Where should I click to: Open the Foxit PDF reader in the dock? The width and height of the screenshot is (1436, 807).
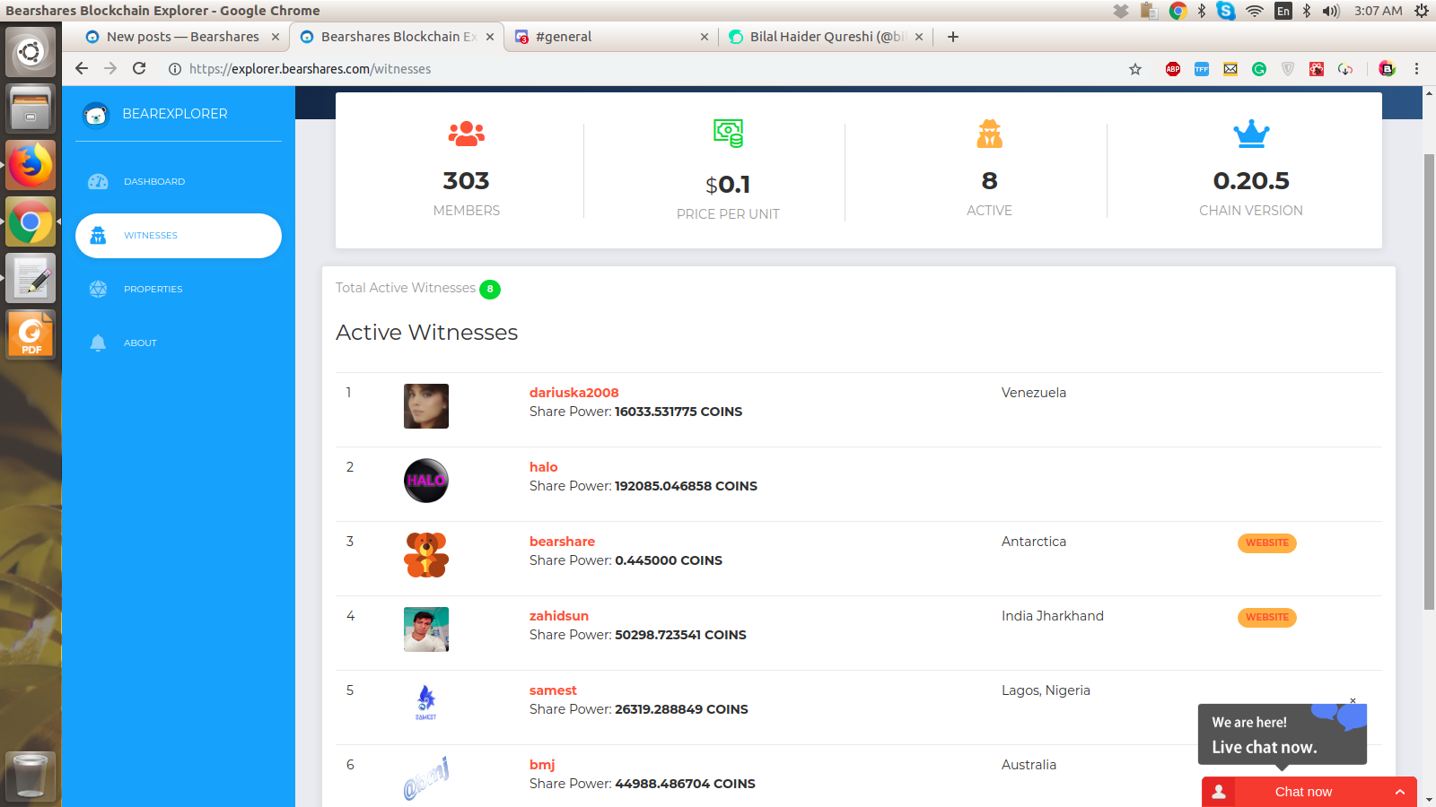point(31,334)
